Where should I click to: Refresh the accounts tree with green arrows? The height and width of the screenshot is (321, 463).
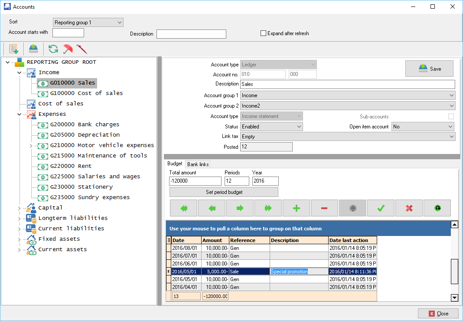pos(53,49)
